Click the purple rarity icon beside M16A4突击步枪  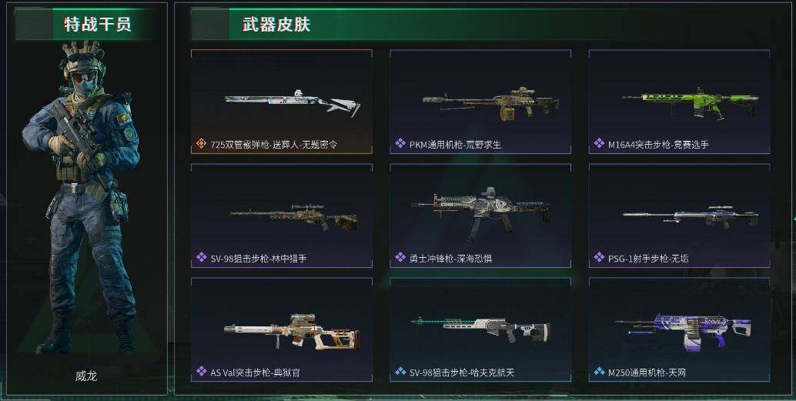(x=599, y=144)
